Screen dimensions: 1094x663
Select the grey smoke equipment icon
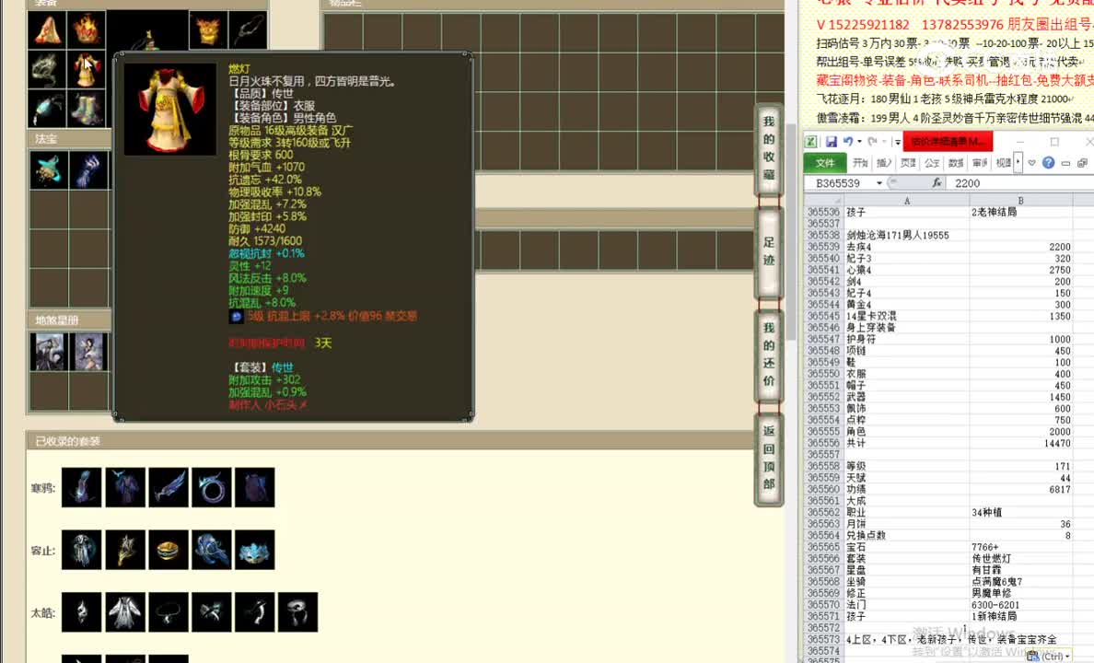[x=48, y=69]
